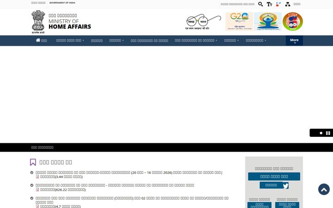The image size is (333, 208).
Task: Open the International Yoga Day logo
Action: [x=268, y=21]
